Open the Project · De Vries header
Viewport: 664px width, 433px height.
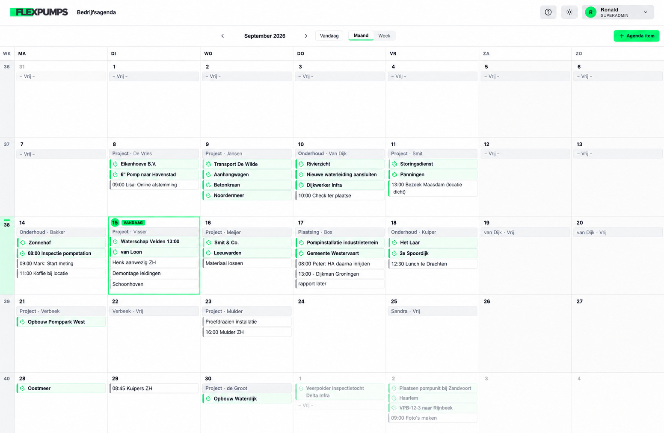[x=154, y=154]
